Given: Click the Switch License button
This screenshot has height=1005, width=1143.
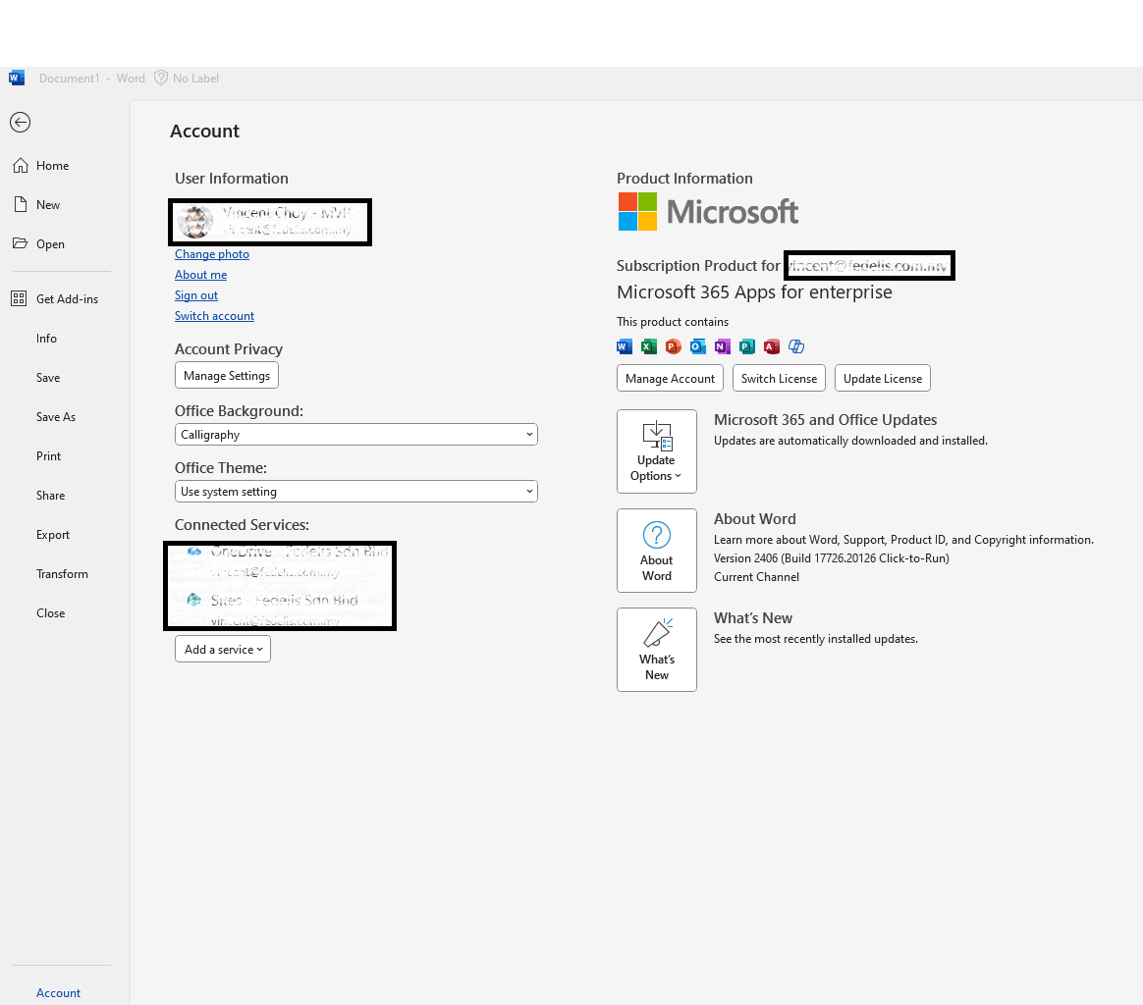Looking at the screenshot, I should [x=779, y=378].
